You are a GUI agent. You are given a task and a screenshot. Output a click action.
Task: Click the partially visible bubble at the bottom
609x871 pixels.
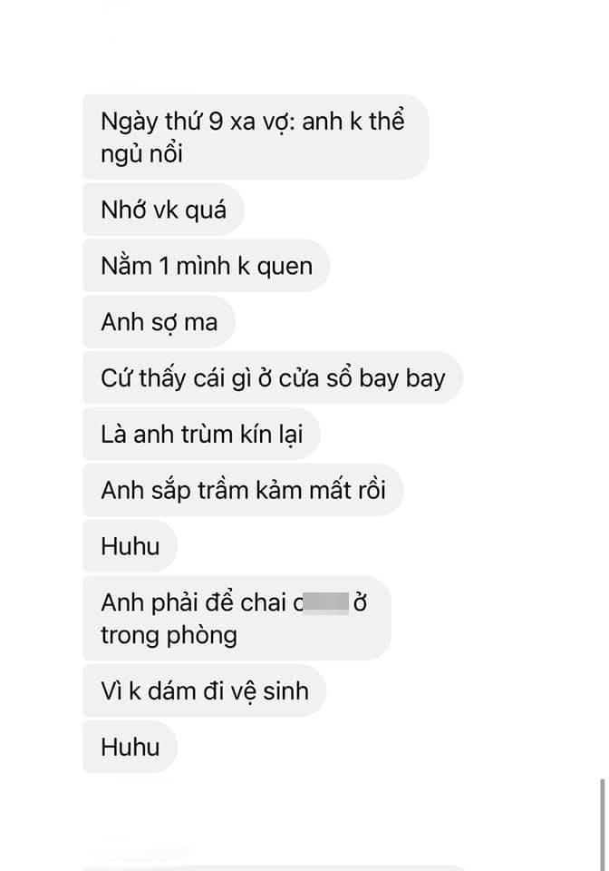[275, 867]
